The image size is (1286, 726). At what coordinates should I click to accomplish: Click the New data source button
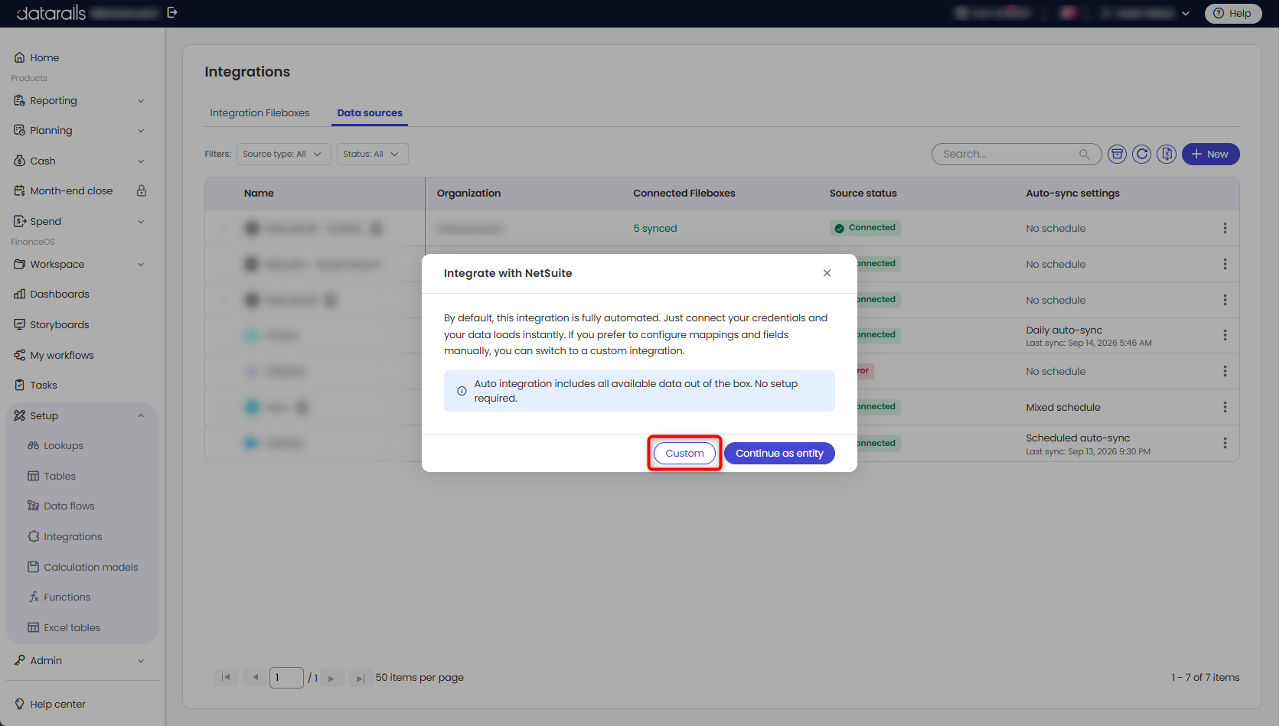click(x=1210, y=154)
